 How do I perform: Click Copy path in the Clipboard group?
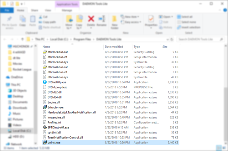[x=47, y=22]
